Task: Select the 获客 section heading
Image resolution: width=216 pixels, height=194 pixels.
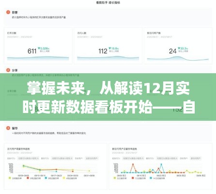Action: click(15, 12)
